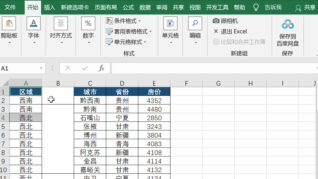Select the 房价 header cell

[154, 92]
